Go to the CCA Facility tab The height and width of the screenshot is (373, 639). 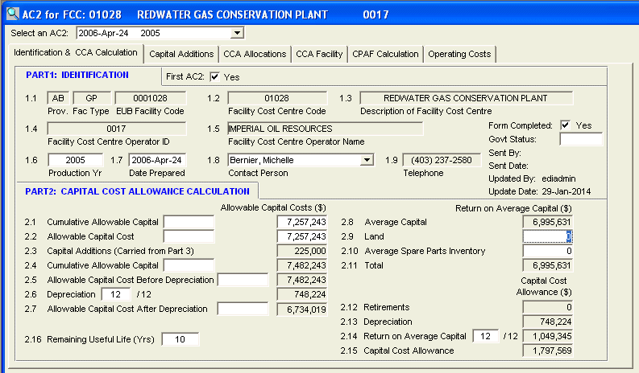[318, 54]
